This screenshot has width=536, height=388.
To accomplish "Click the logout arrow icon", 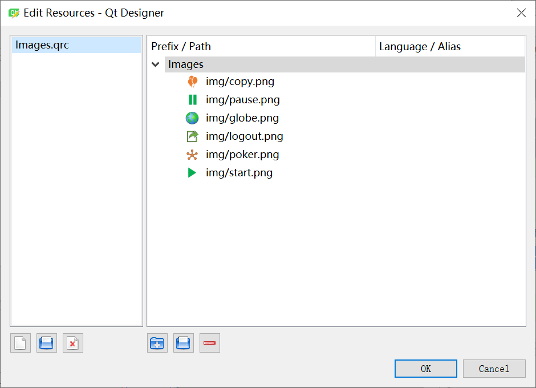I will tap(193, 136).
